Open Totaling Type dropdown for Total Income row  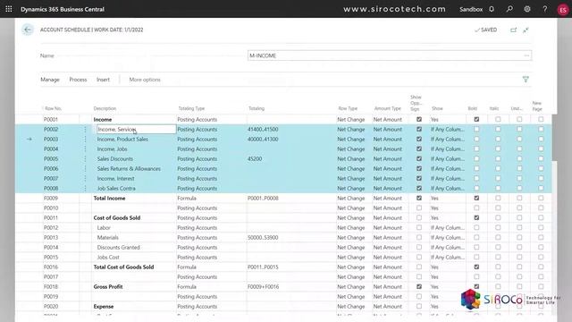pos(211,199)
